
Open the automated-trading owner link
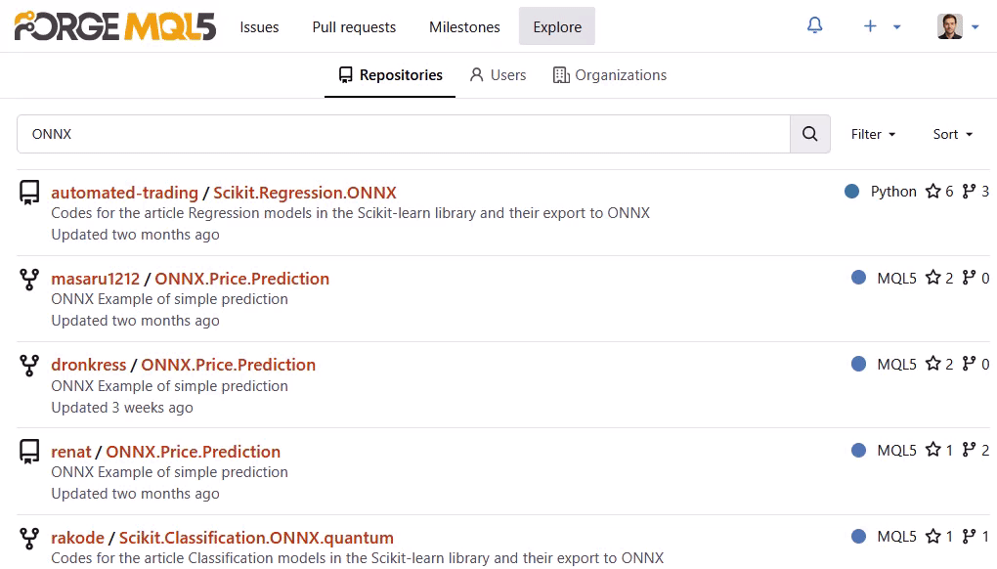point(125,193)
